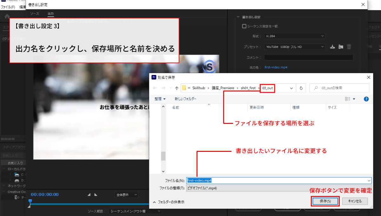Click the scroll-down arrow of the folder tree

tap(164, 171)
